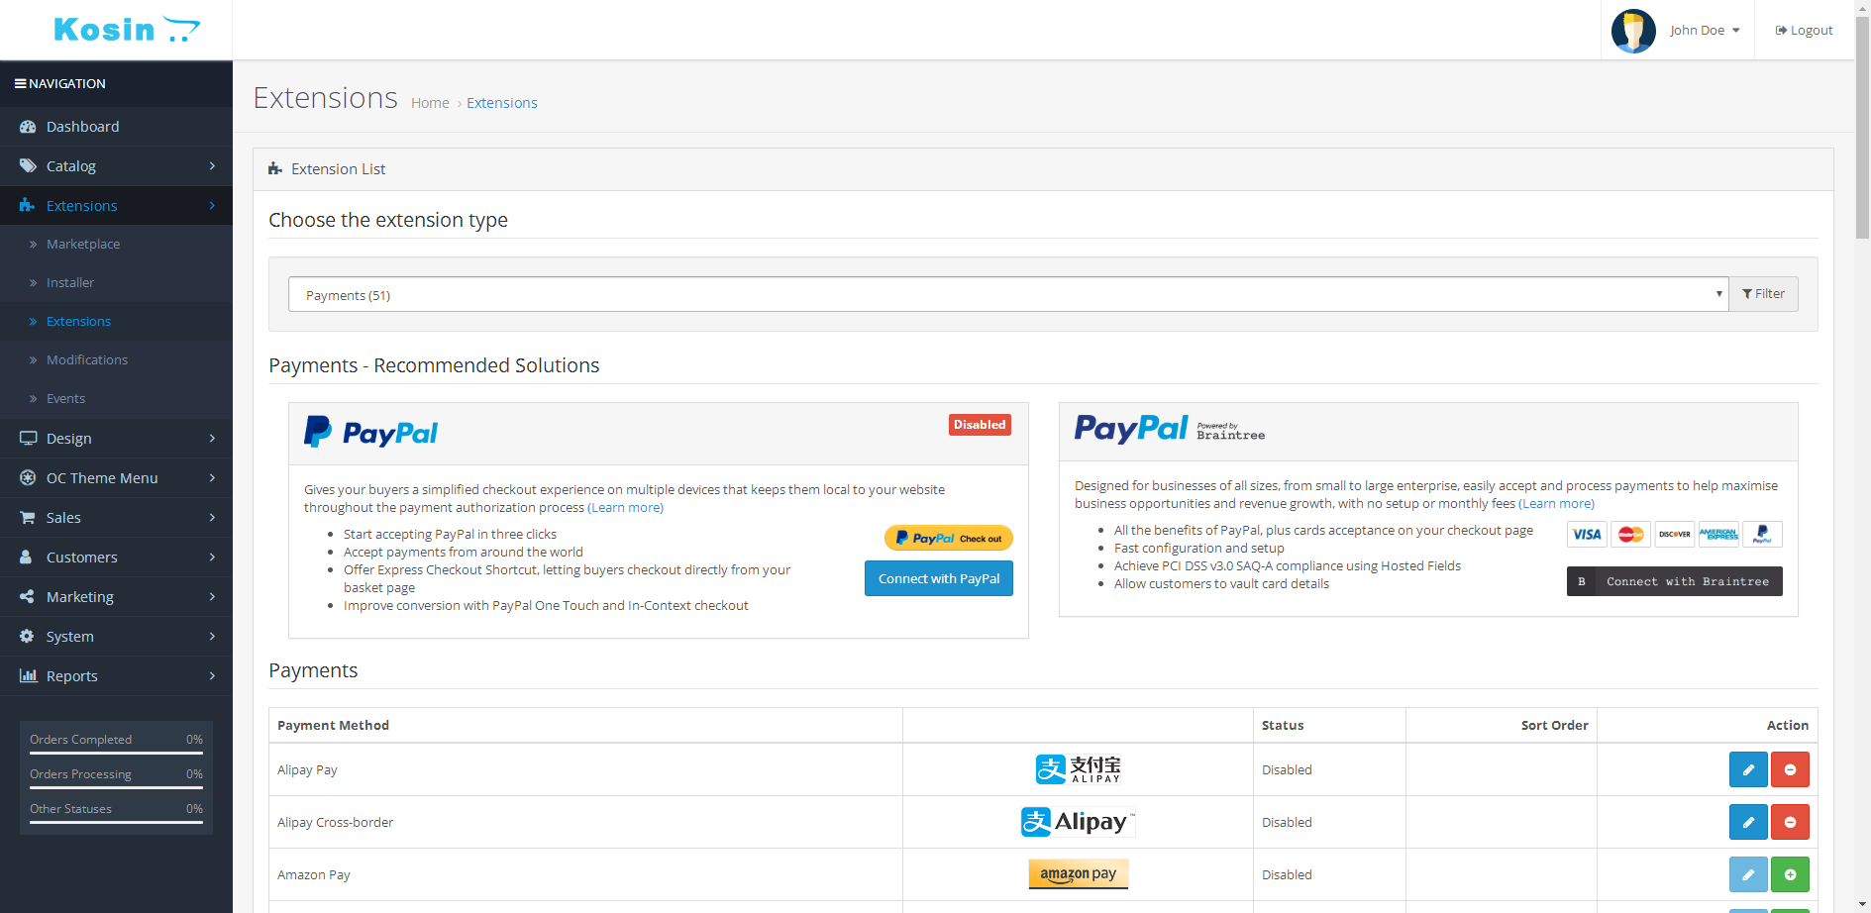Open the extension type dropdown
The width and height of the screenshot is (1871, 913).
coord(1007,295)
